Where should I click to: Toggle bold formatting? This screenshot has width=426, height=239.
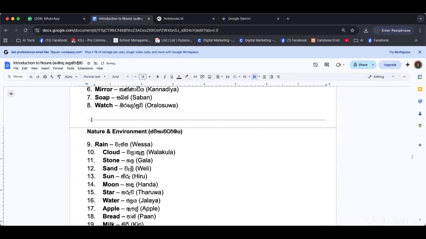[157, 77]
